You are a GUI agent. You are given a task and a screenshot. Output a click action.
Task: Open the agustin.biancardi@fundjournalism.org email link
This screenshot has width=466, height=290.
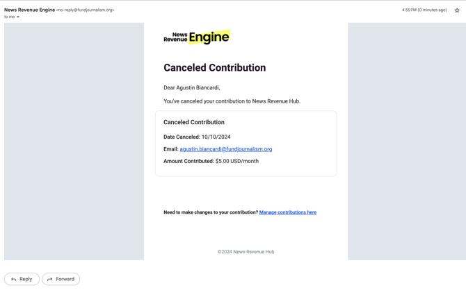(x=226, y=149)
